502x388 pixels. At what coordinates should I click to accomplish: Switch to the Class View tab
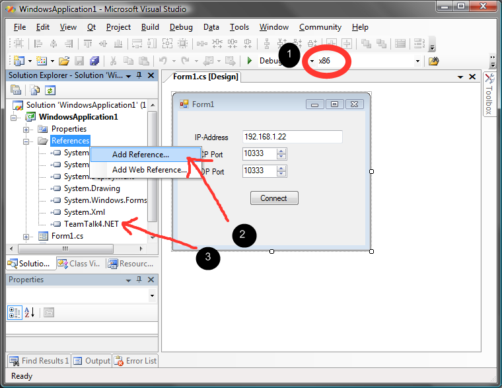(x=79, y=264)
